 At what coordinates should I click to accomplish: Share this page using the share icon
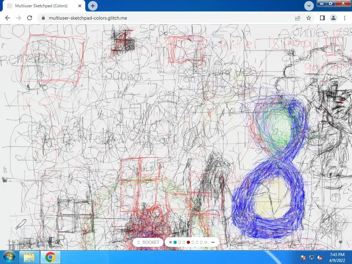(298, 18)
